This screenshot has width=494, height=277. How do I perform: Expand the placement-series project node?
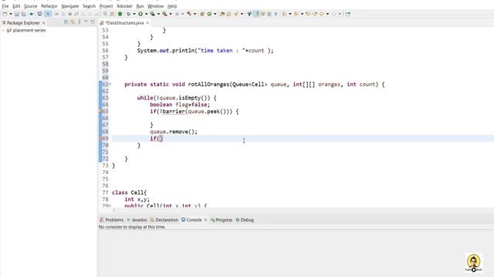tap(3, 31)
